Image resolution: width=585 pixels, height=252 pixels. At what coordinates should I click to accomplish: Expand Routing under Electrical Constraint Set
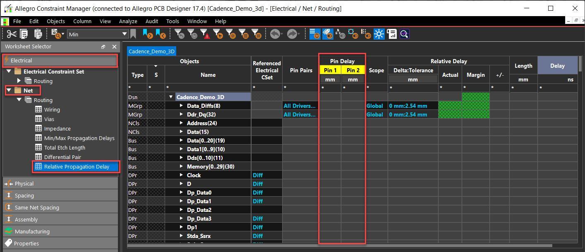(19, 81)
